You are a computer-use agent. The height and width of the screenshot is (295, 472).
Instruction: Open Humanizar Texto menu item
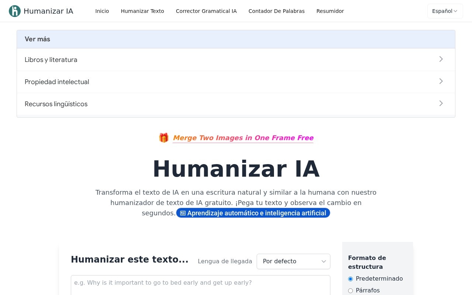pos(142,11)
